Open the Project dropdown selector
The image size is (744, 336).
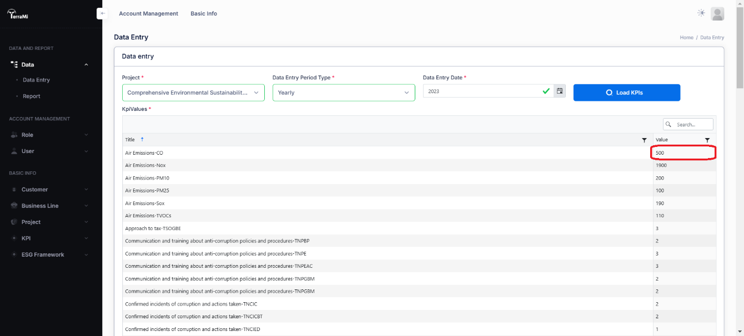click(193, 93)
